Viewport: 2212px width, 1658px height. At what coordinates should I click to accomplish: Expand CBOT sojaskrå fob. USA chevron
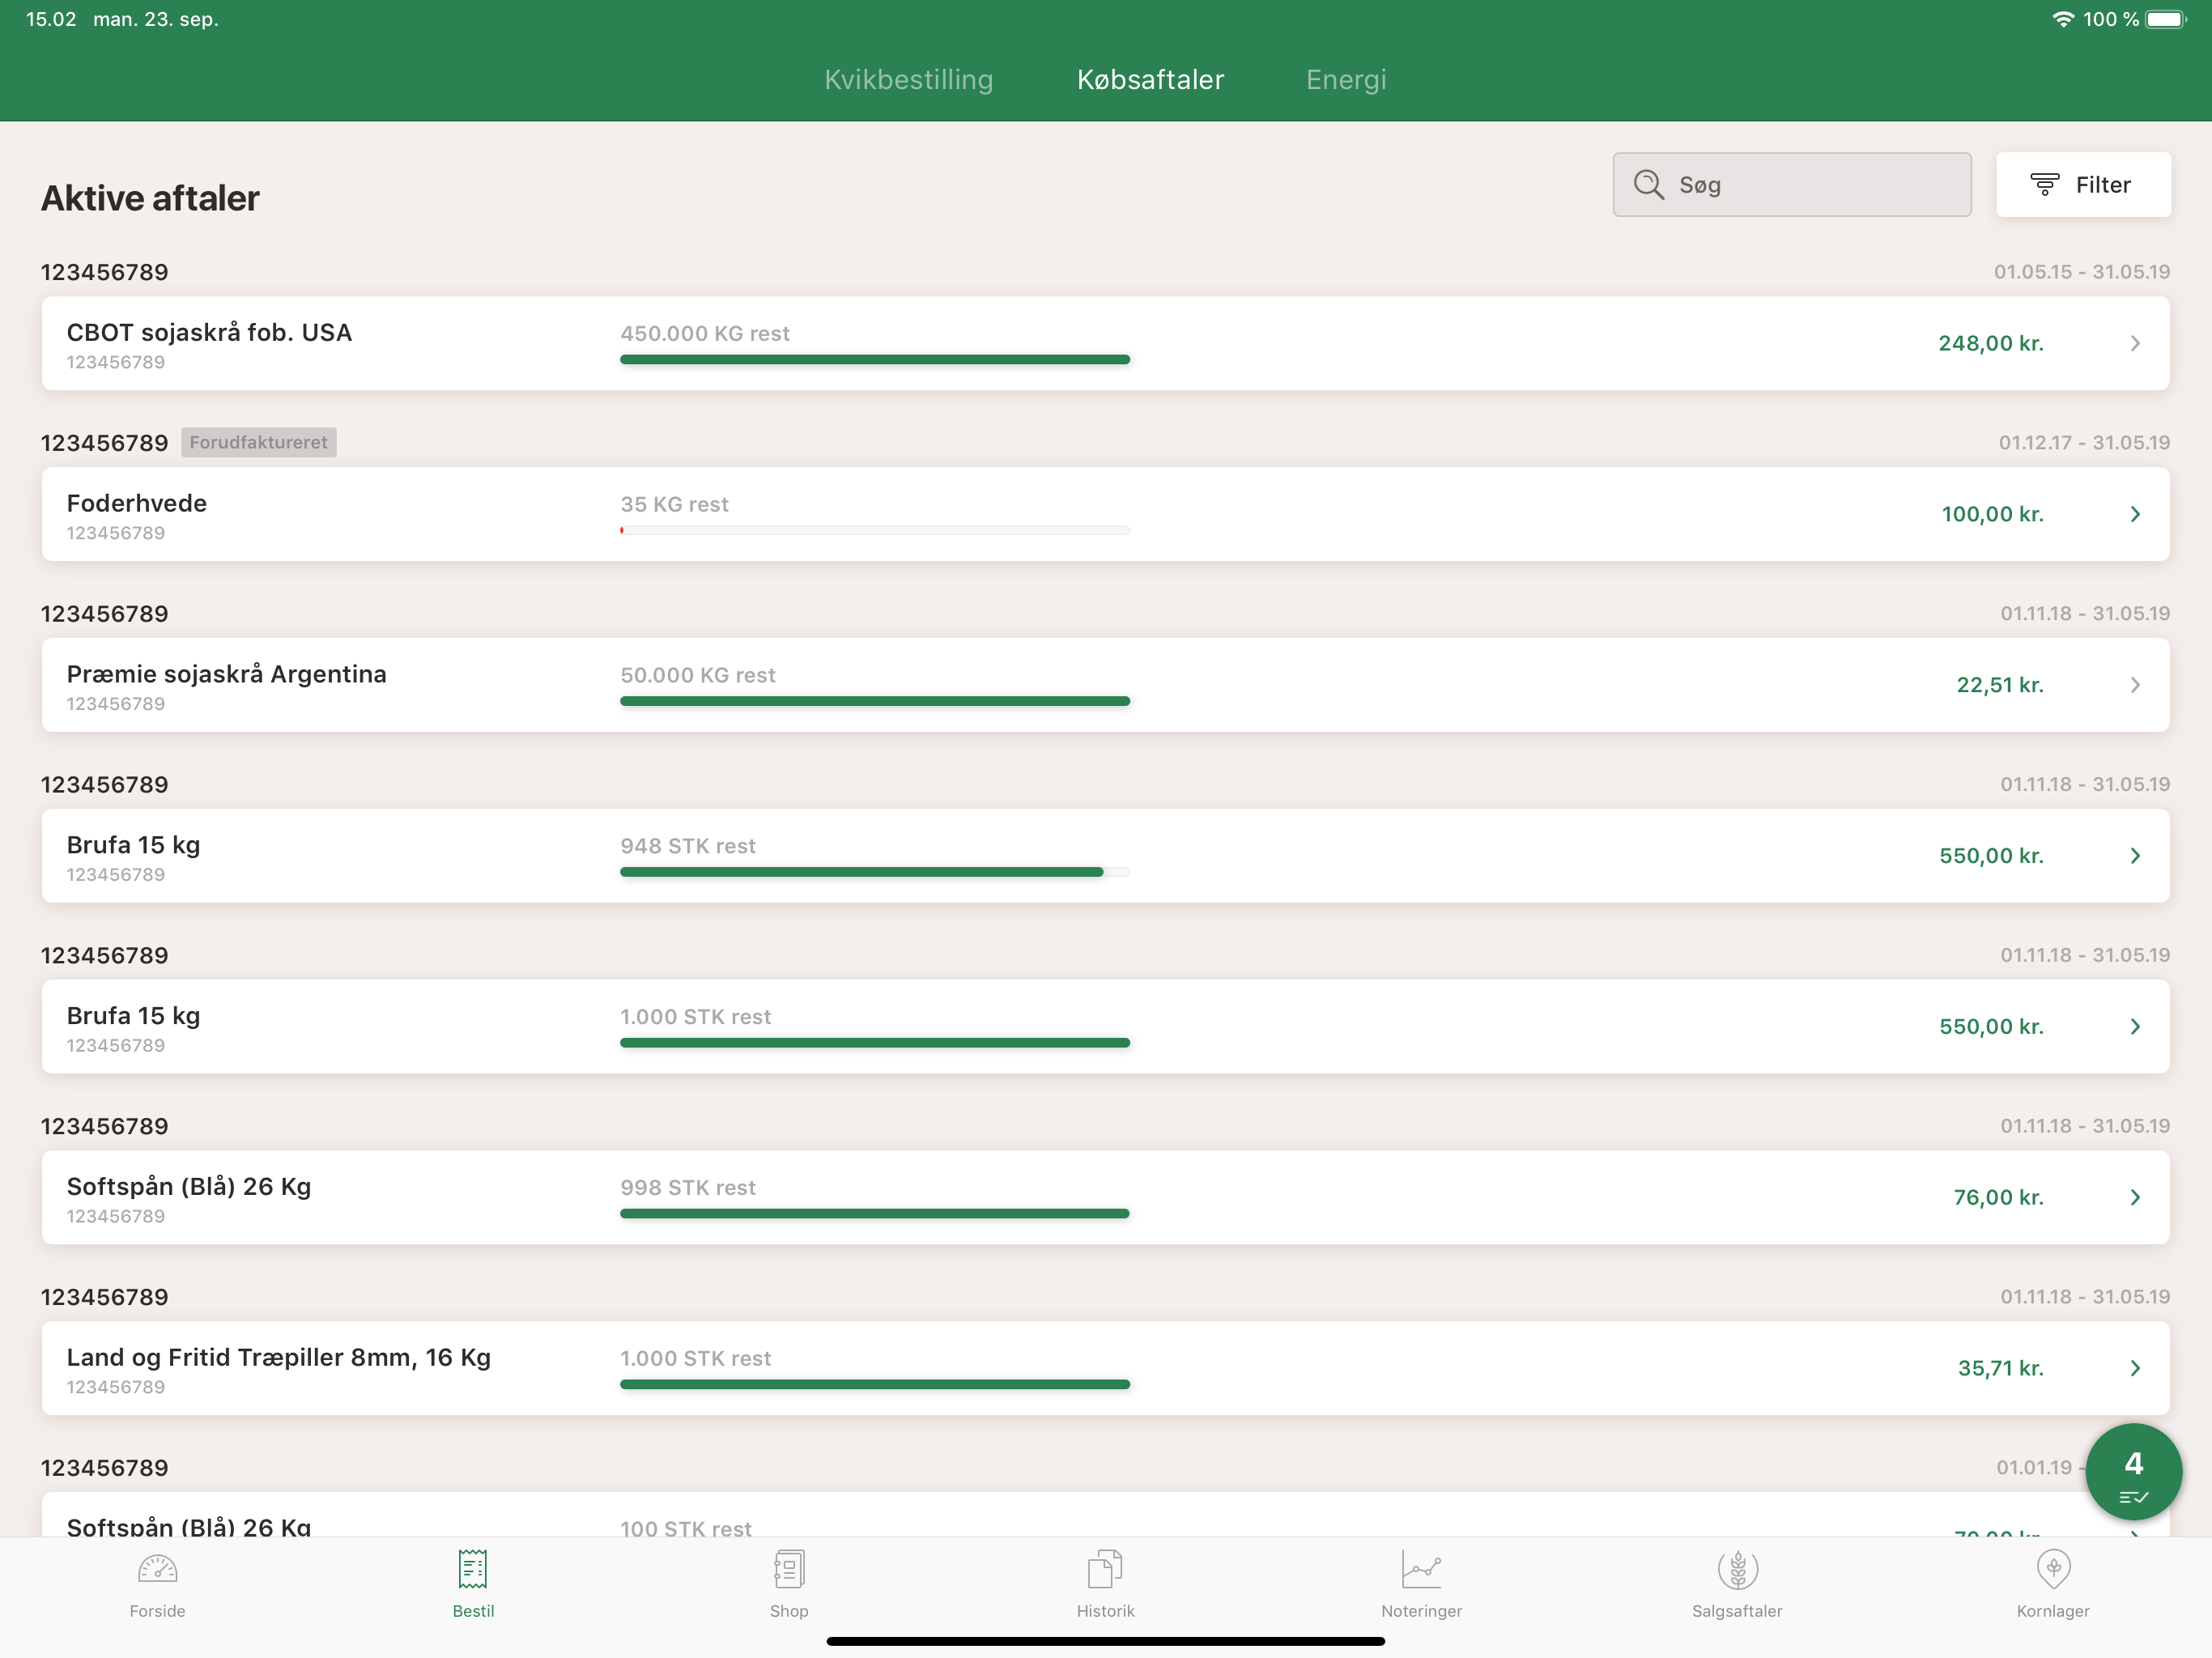(2135, 343)
